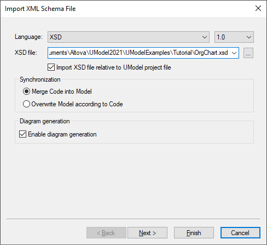The image size is (267, 245).
Task: Toggle the Enable diagram generation checkbox
Action: [22, 134]
